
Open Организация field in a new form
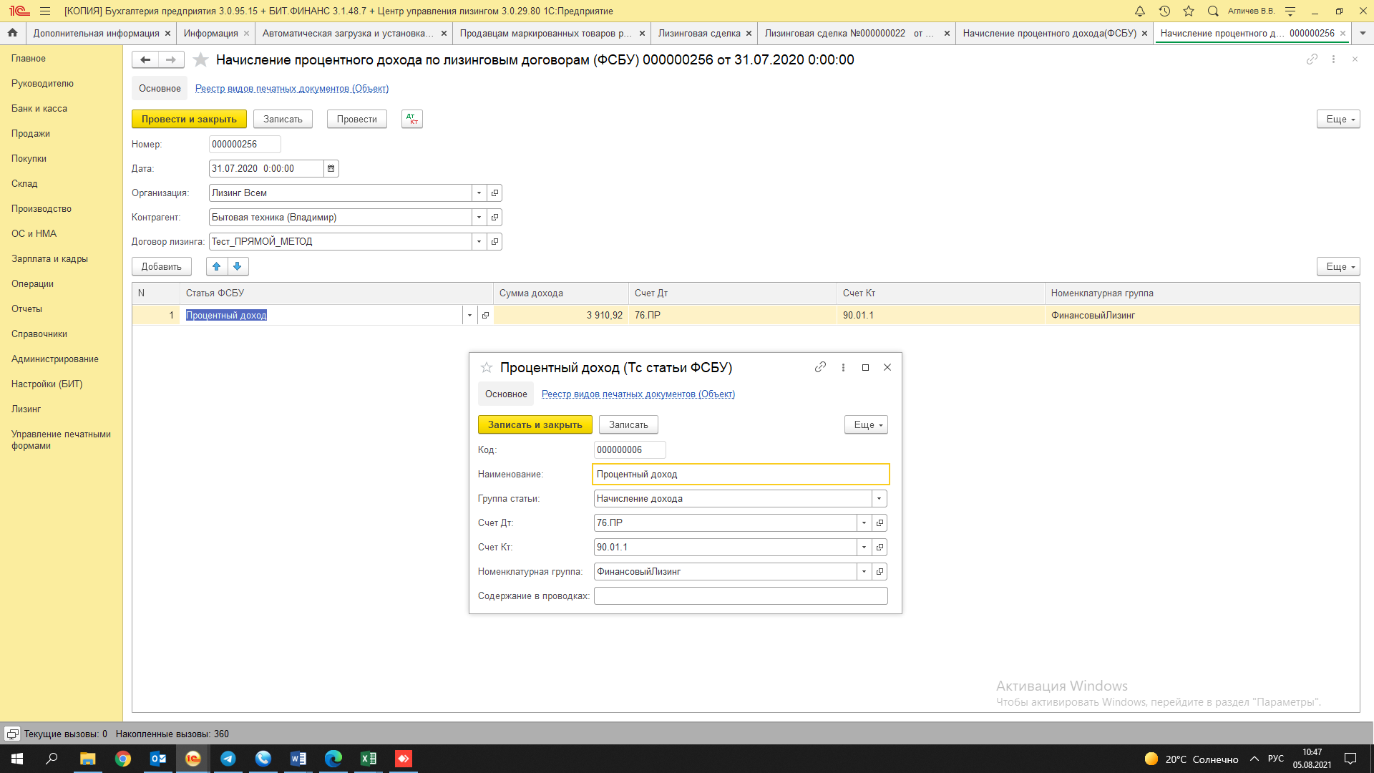pos(494,193)
